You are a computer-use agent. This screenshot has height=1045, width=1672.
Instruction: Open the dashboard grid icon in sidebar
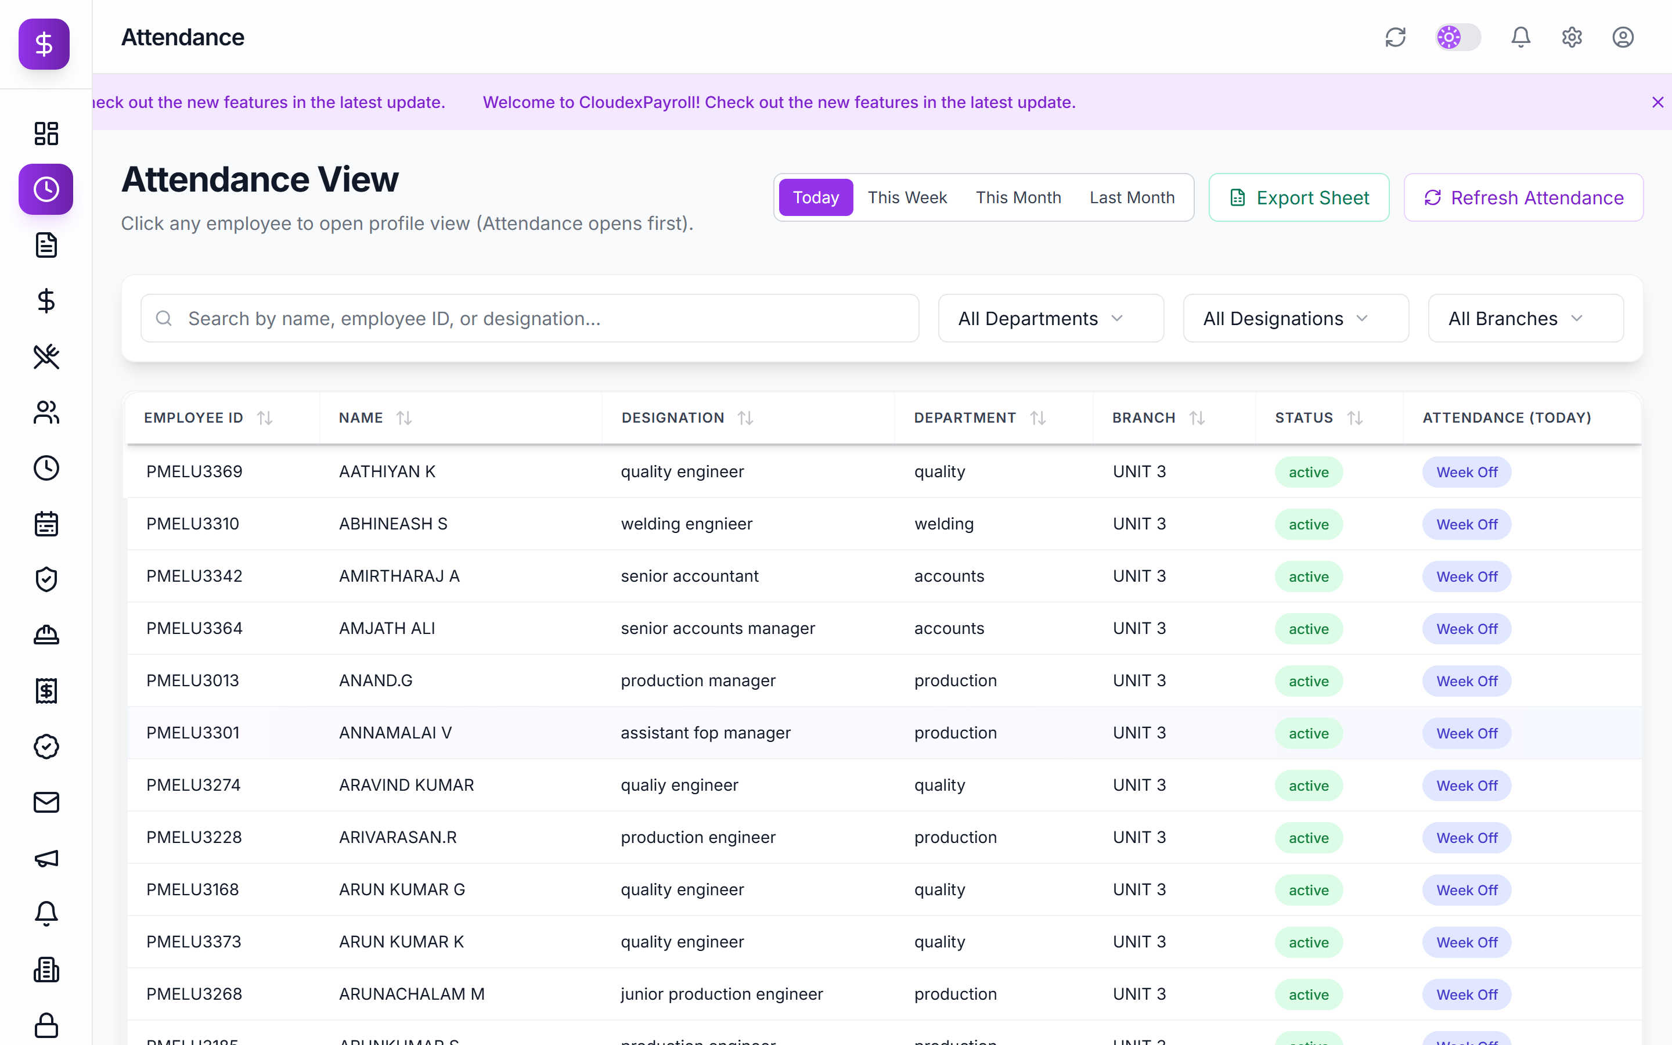[x=46, y=134]
